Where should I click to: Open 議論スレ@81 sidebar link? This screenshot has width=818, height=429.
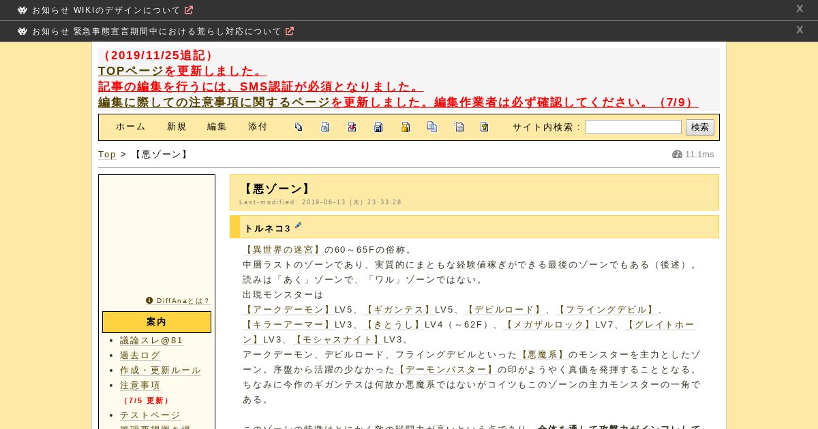point(151,340)
